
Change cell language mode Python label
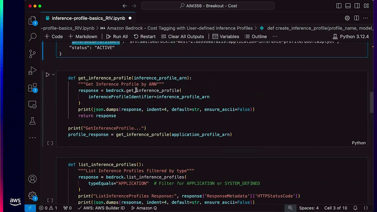pos(358,143)
